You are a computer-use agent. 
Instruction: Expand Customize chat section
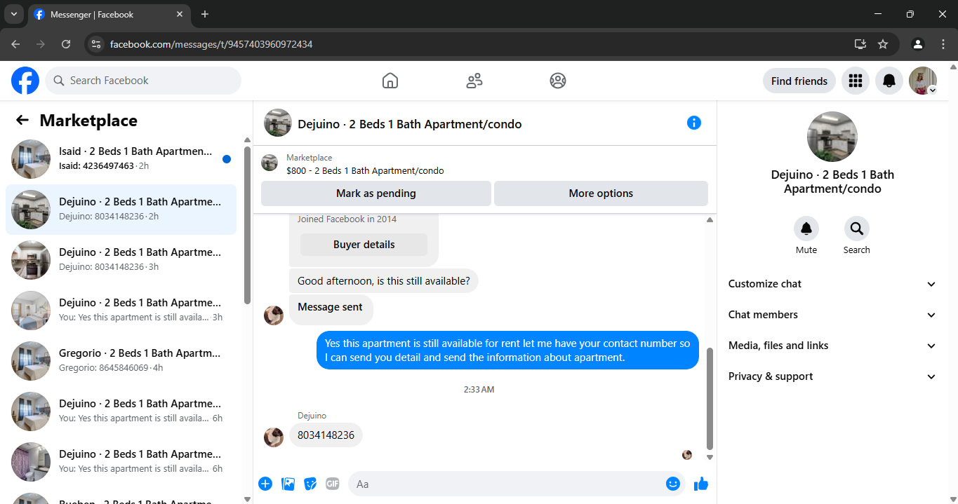coord(832,284)
